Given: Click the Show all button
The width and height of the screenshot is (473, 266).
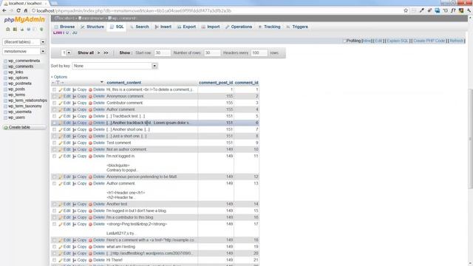Looking at the screenshot, I should click(86, 52).
